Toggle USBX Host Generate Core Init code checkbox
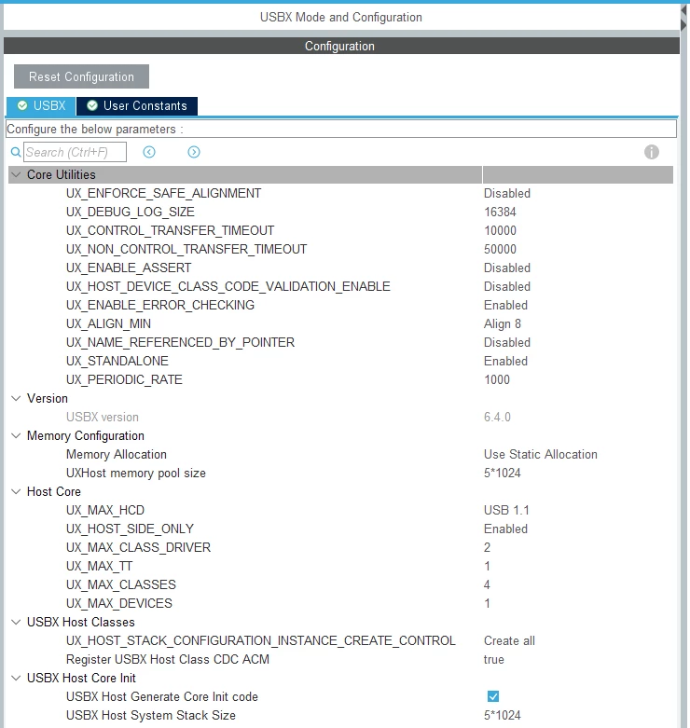This screenshot has width=690, height=728. (x=493, y=696)
